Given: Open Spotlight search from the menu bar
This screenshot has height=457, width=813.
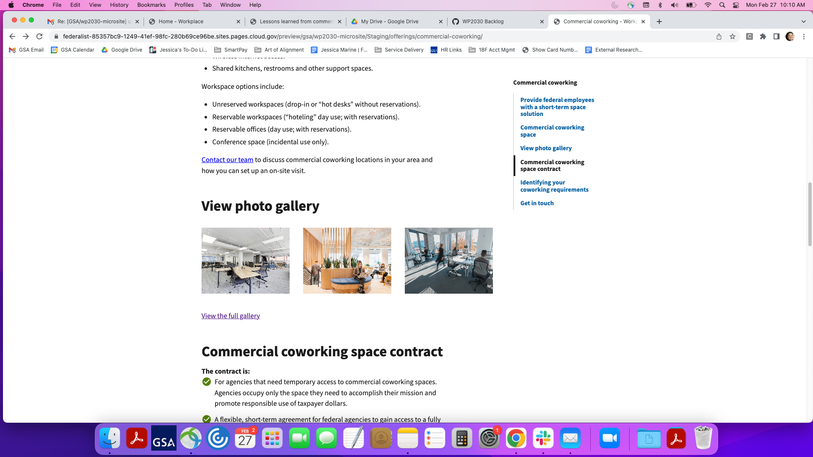Looking at the screenshot, I should [x=722, y=5].
